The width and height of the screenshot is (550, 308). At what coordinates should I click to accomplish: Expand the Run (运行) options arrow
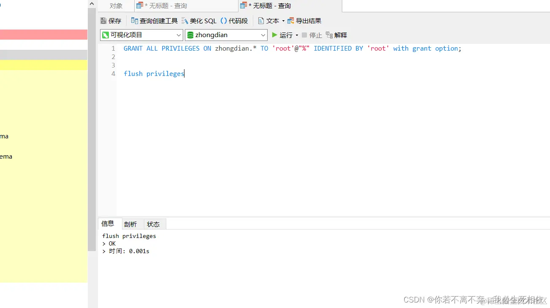(x=297, y=35)
